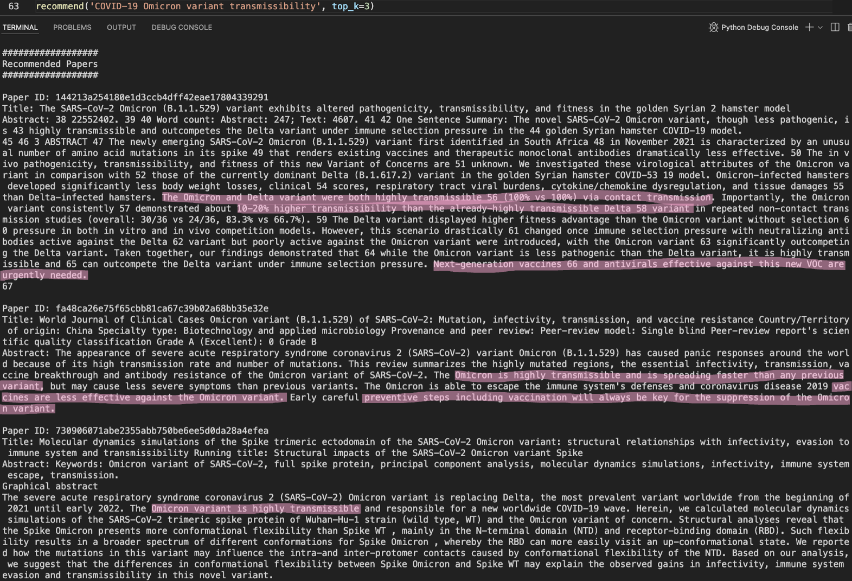Show the OUTPUT tab
This screenshot has width=852, height=581.
tap(121, 27)
